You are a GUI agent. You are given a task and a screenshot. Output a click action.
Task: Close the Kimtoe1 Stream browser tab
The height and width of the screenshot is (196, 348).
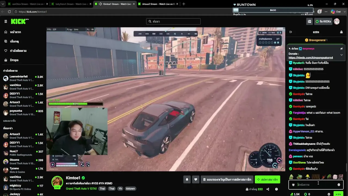point(133,4)
